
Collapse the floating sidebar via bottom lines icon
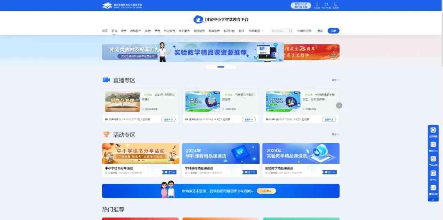point(433,199)
